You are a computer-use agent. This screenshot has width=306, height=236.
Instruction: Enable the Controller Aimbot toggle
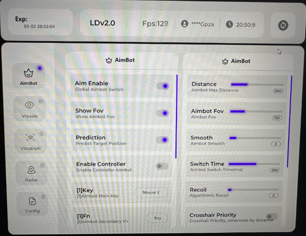tap(162, 166)
